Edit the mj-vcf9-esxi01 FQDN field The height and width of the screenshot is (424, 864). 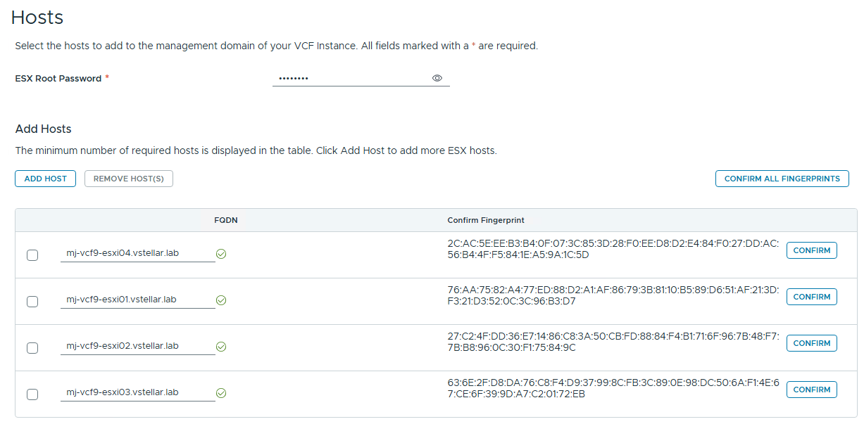[137, 300]
